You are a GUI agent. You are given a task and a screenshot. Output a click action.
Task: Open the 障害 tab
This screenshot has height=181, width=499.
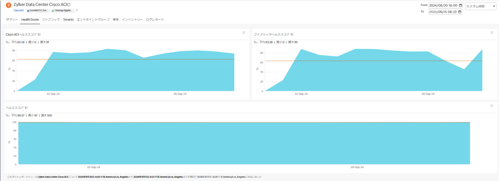click(x=116, y=19)
